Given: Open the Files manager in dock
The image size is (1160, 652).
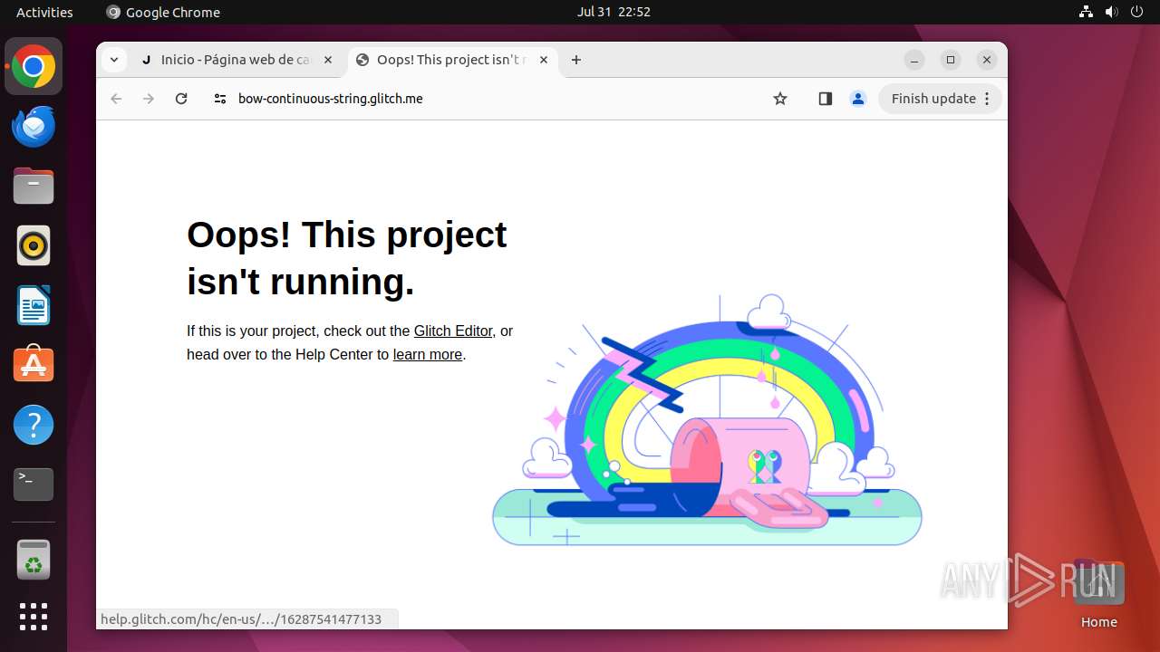Looking at the screenshot, I should click(34, 187).
